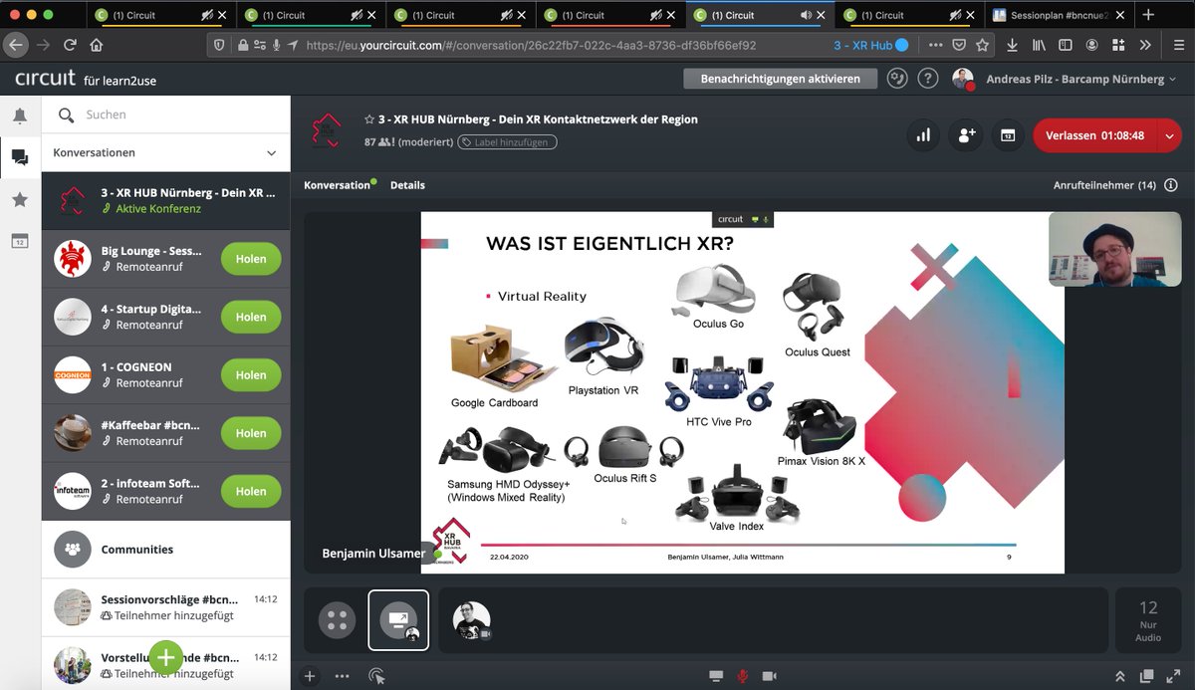The image size is (1195, 690).
Task: Open the notifications bell in the Circuit sidebar
Action: coord(20,116)
